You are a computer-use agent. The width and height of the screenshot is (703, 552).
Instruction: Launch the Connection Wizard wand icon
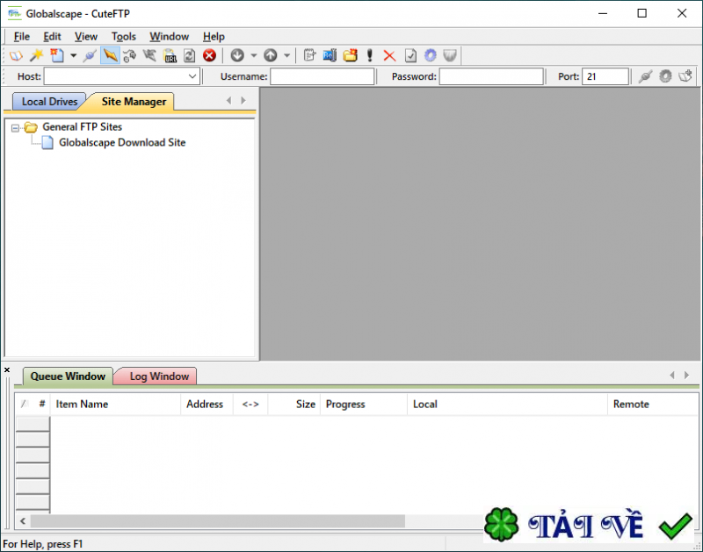[36, 55]
